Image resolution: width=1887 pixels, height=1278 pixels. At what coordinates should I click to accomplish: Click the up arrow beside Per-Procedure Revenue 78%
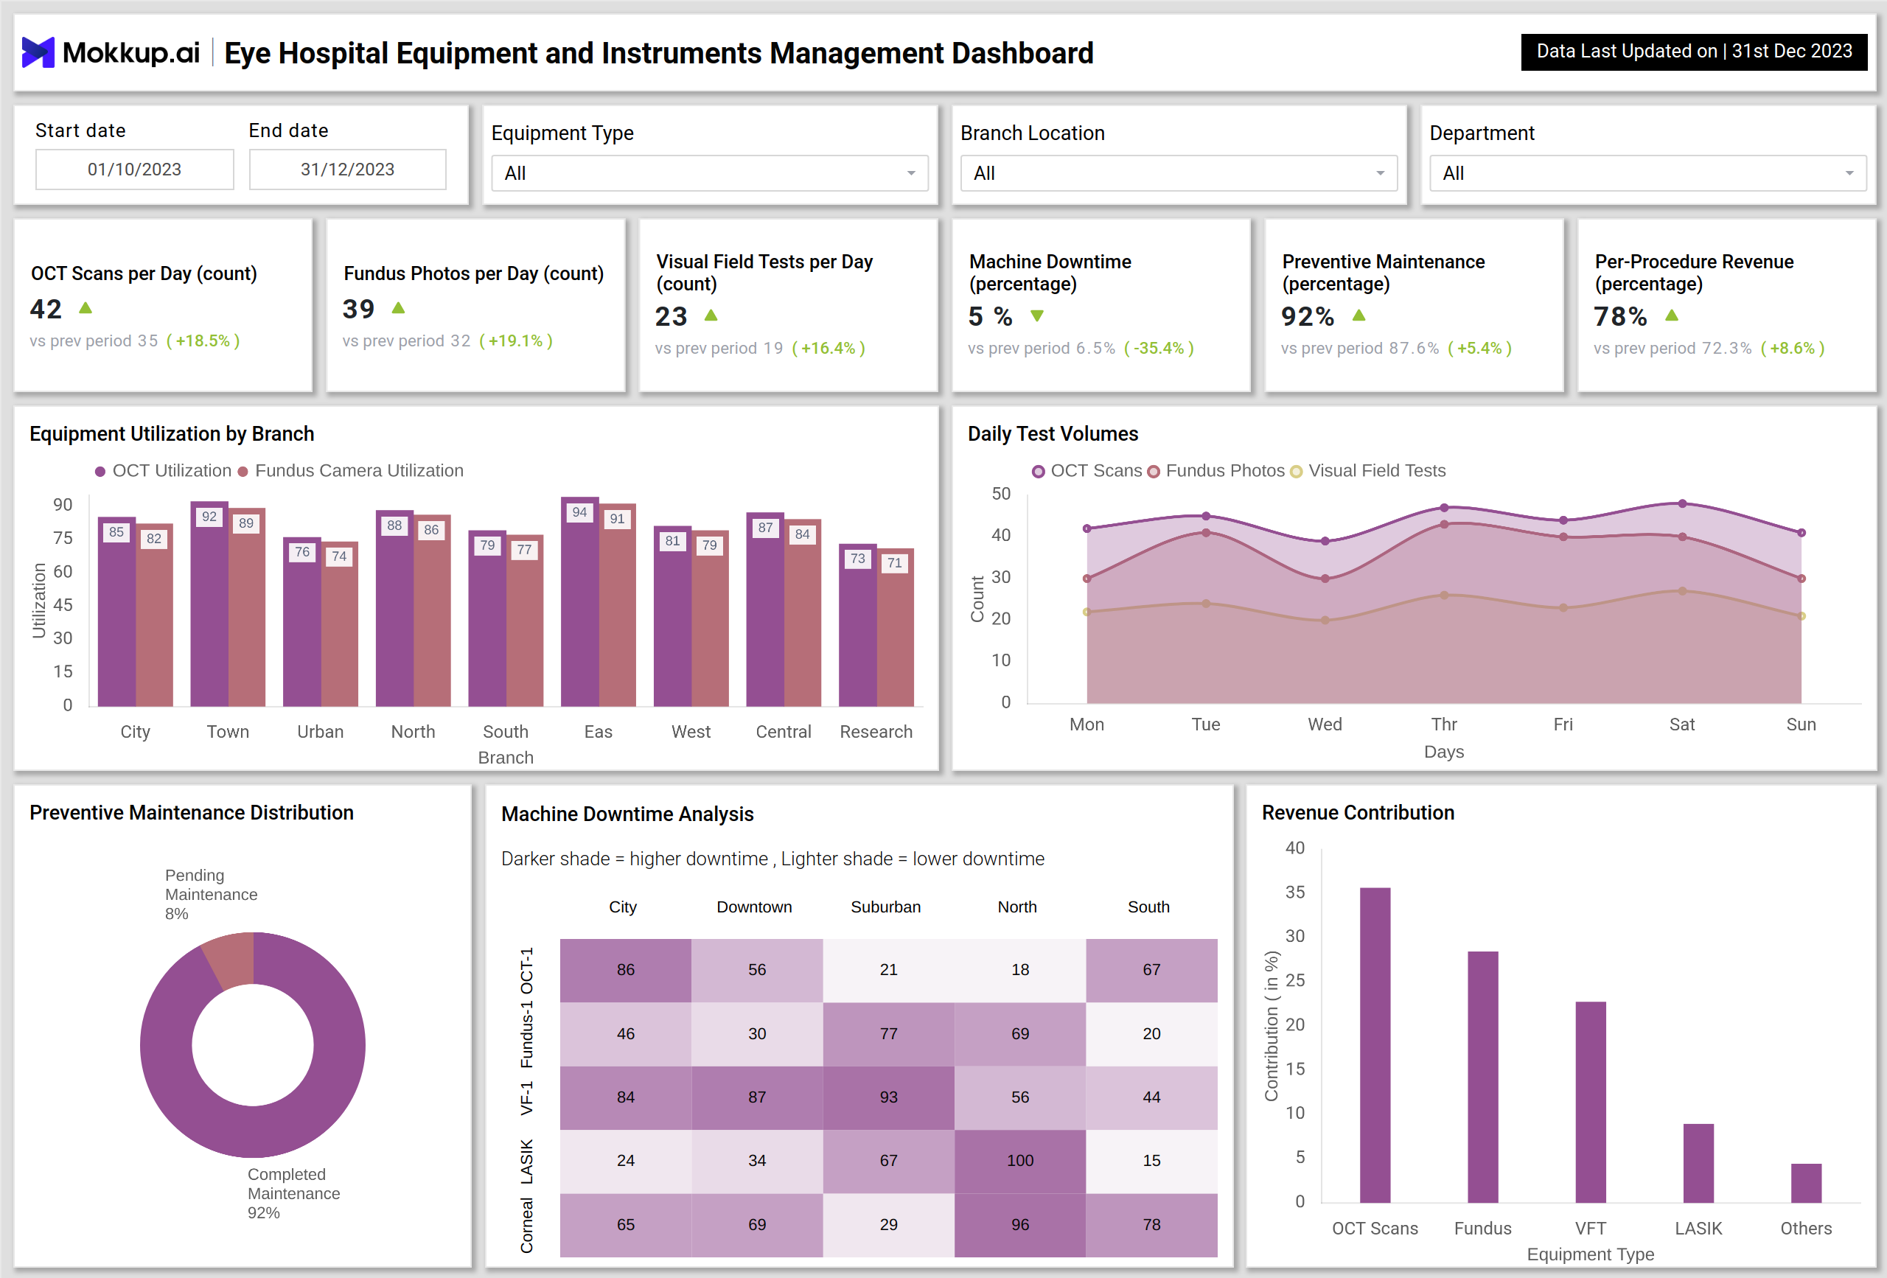(x=1671, y=315)
